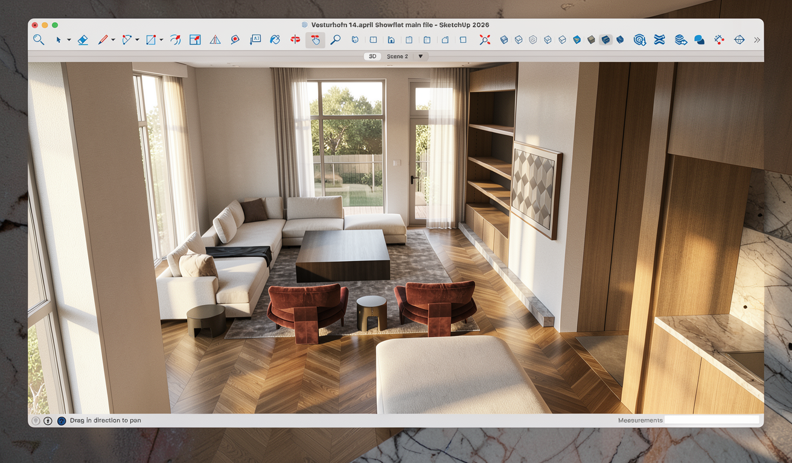The height and width of the screenshot is (463, 792).
Task: Open the Search magnifier in toolbar
Action: pyautogui.click(x=39, y=40)
